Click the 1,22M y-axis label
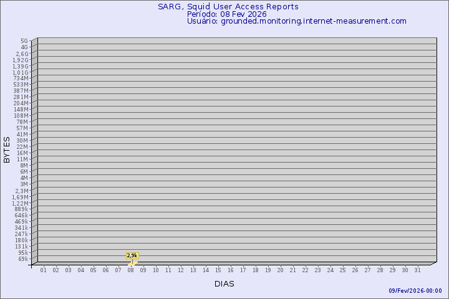 click(20, 202)
